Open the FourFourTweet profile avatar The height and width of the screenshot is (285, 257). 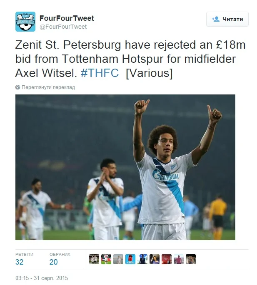25,22
